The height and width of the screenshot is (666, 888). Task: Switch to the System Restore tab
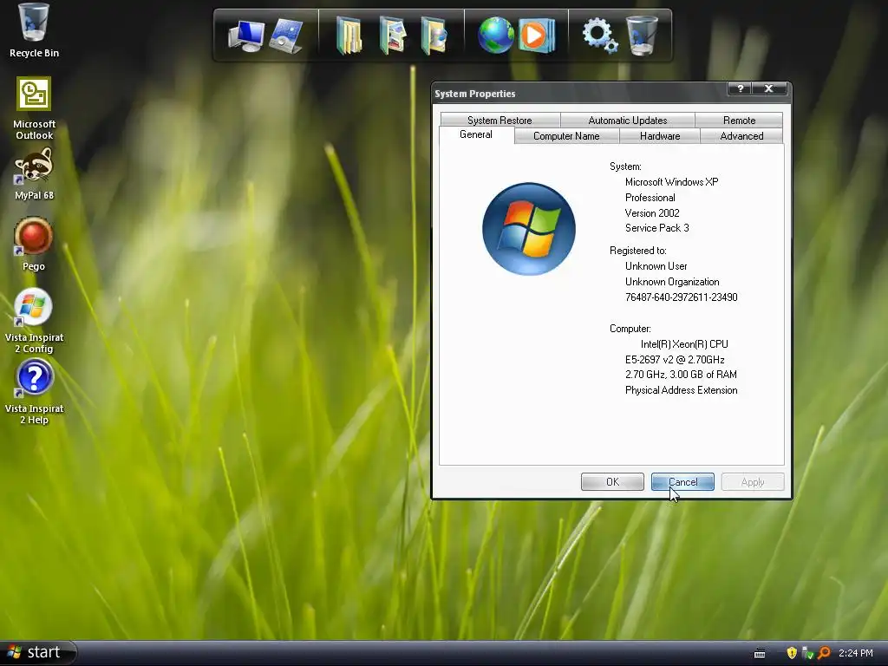pyautogui.click(x=500, y=120)
